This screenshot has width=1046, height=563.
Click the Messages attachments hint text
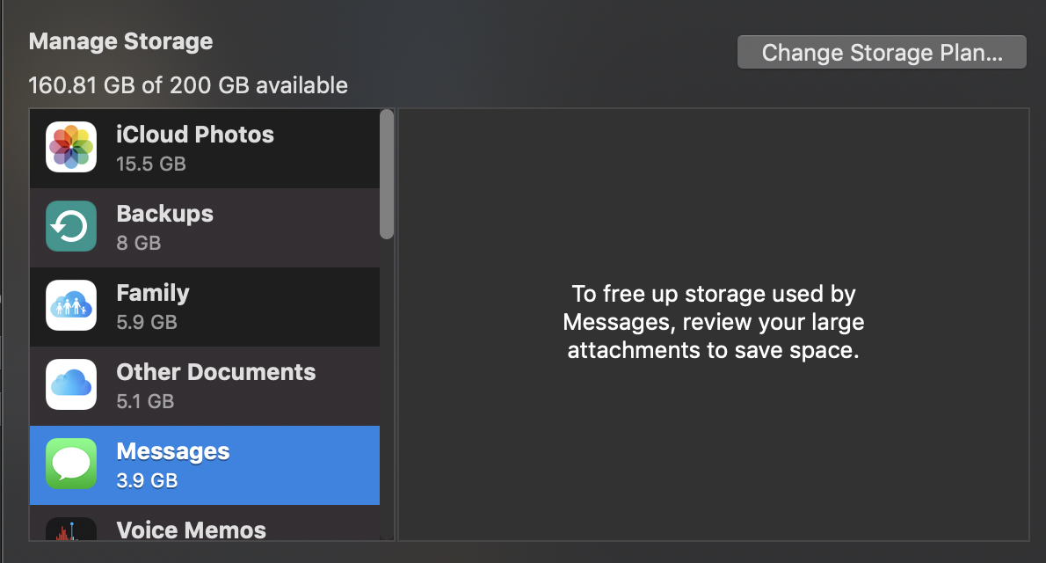714,322
